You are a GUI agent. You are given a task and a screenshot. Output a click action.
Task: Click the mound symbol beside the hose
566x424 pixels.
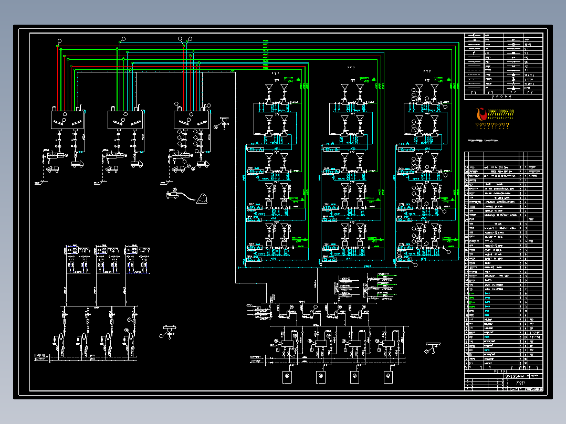point(202,198)
